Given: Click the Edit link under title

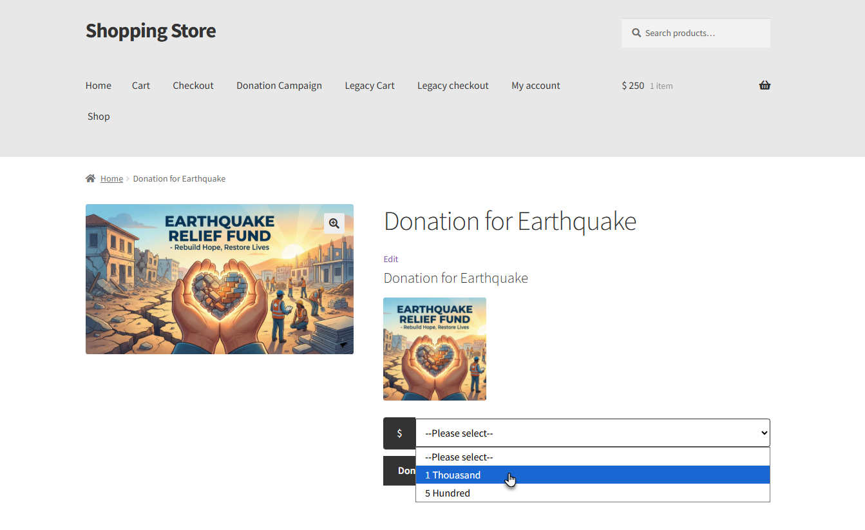Looking at the screenshot, I should [390, 259].
